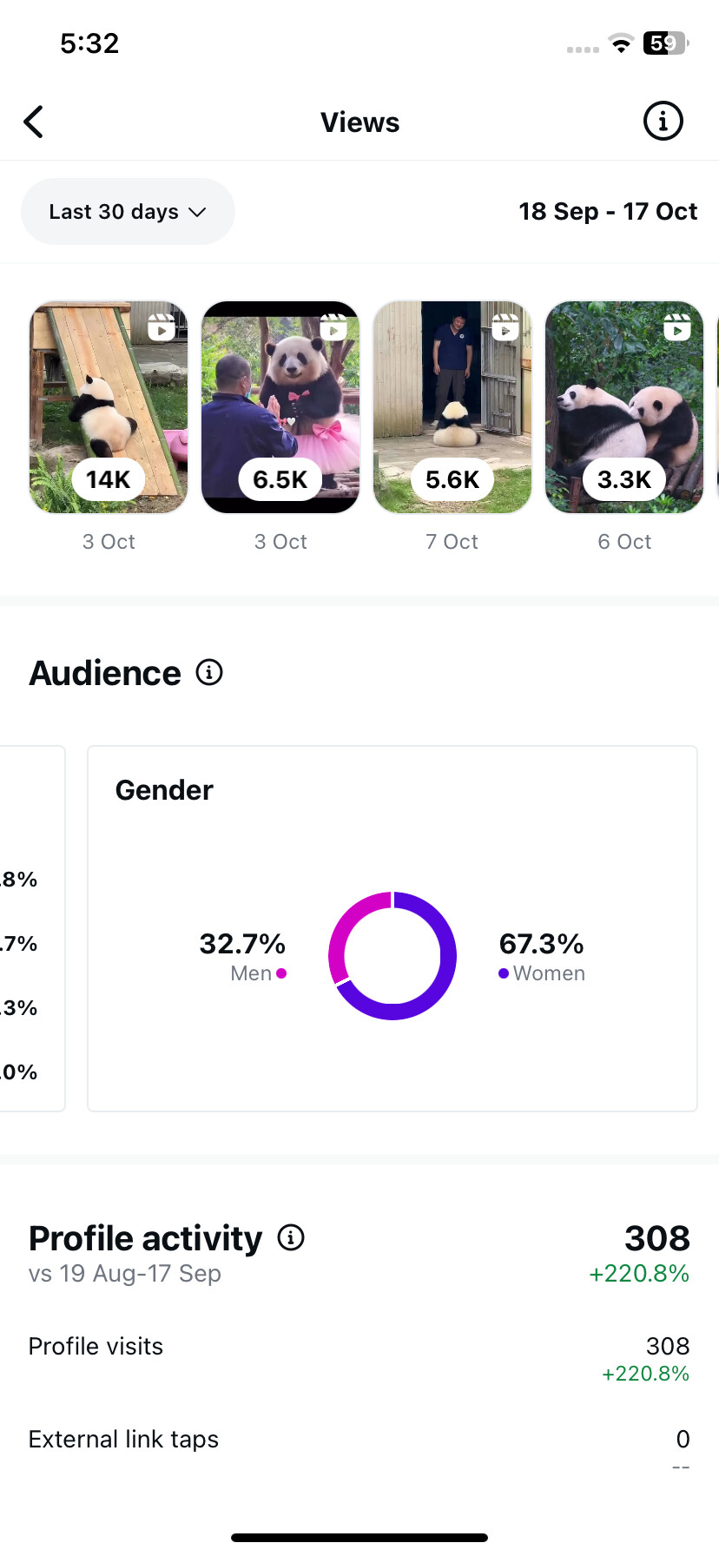719x1556 pixels.
Task: Tap the Audience info icon
Action: point(209,672)
